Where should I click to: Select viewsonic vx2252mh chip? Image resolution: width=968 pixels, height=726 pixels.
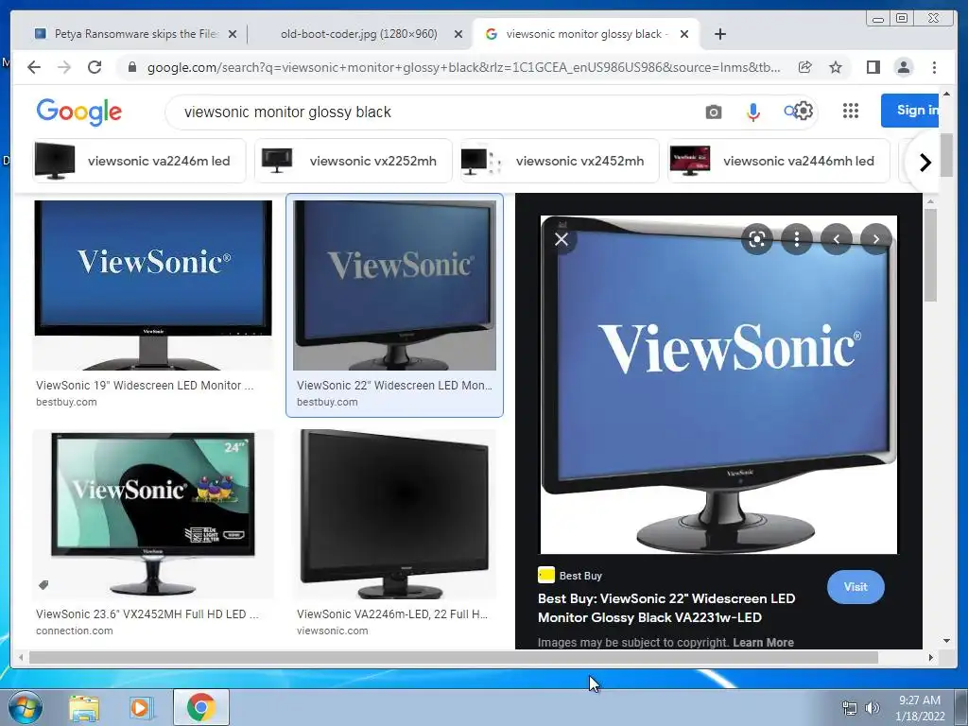click(x=354, y=161)
